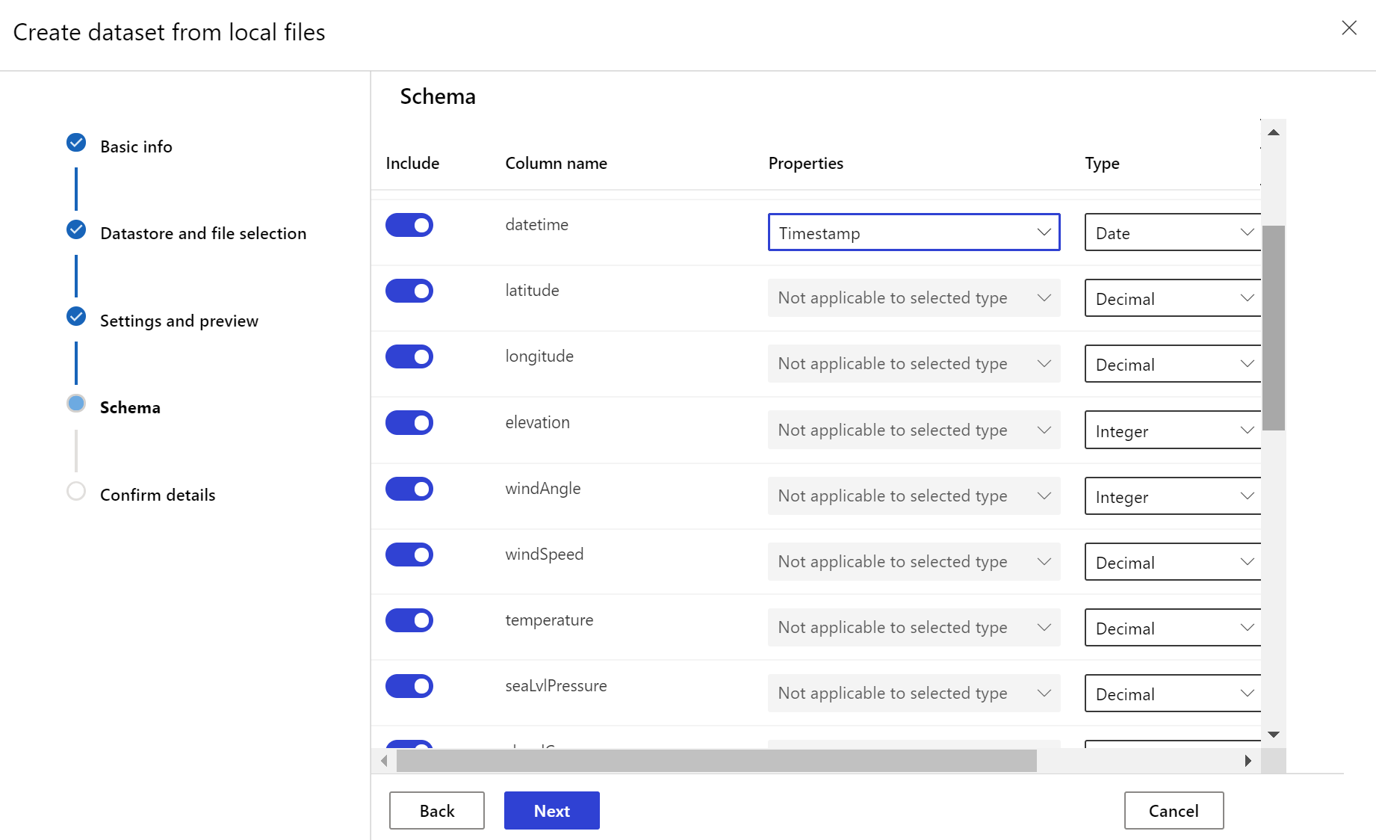Click the Confirm details step circle
1376x840 pixels.
[x=76, y=491]
